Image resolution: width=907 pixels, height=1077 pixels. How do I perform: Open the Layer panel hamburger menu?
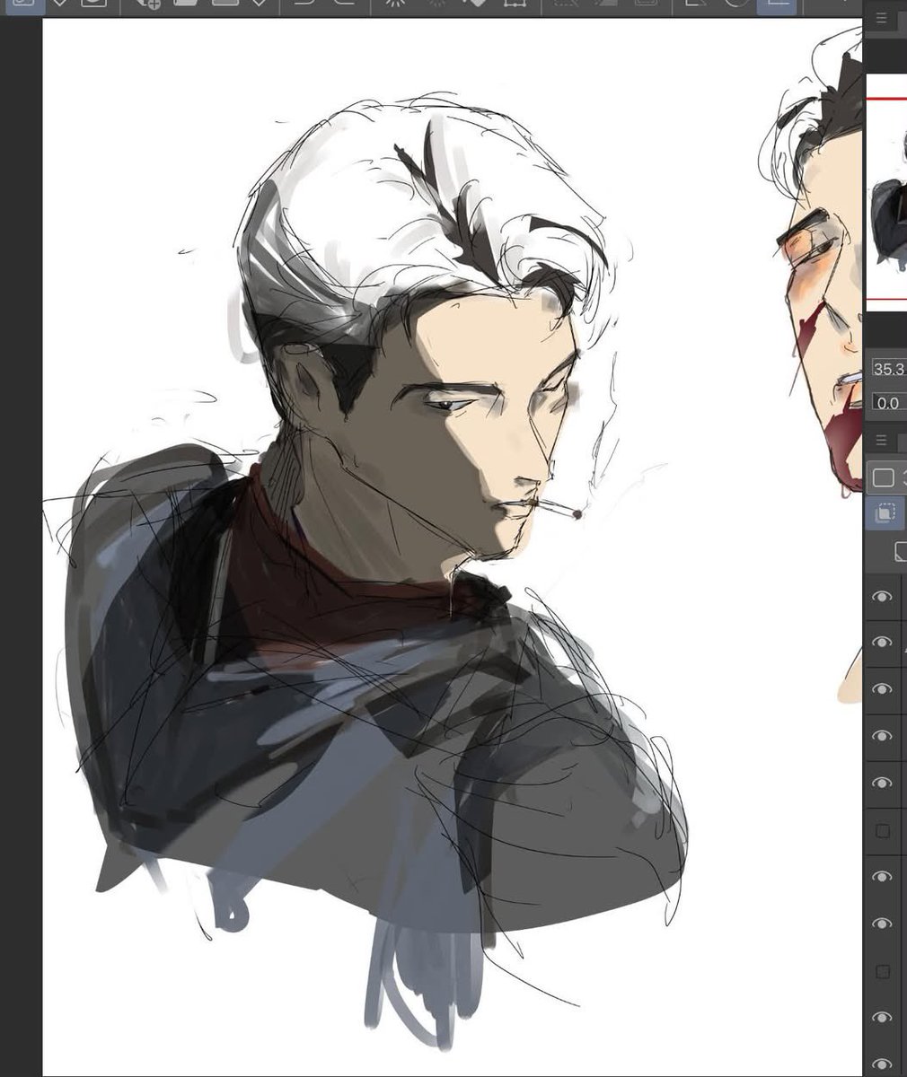(x=881, y=441)
